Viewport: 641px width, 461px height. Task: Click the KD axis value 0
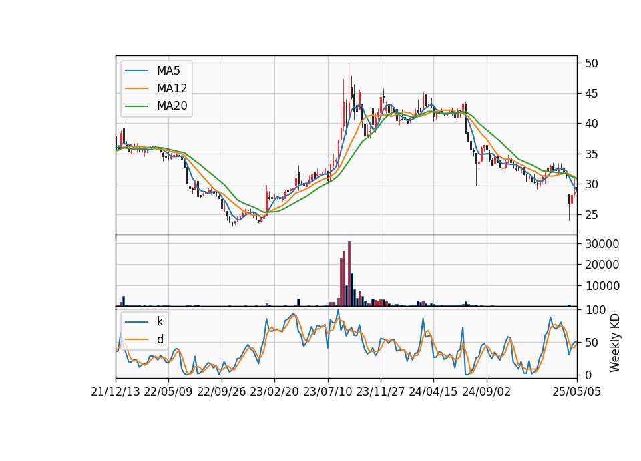[x=588, y=375]
